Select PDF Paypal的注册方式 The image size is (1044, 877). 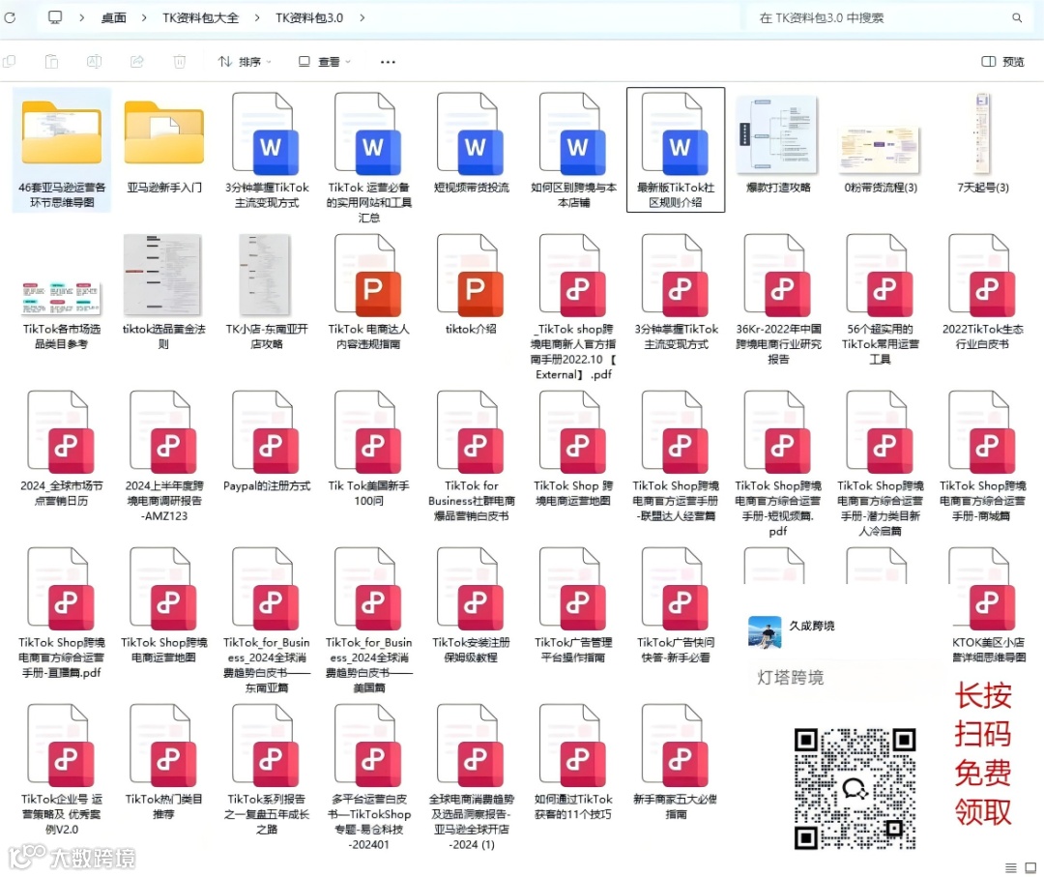pos(267,441)
